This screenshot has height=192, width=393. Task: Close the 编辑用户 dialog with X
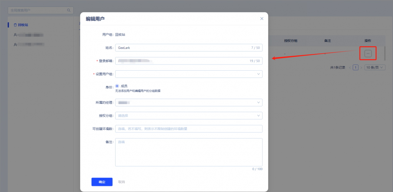[262, 18]
